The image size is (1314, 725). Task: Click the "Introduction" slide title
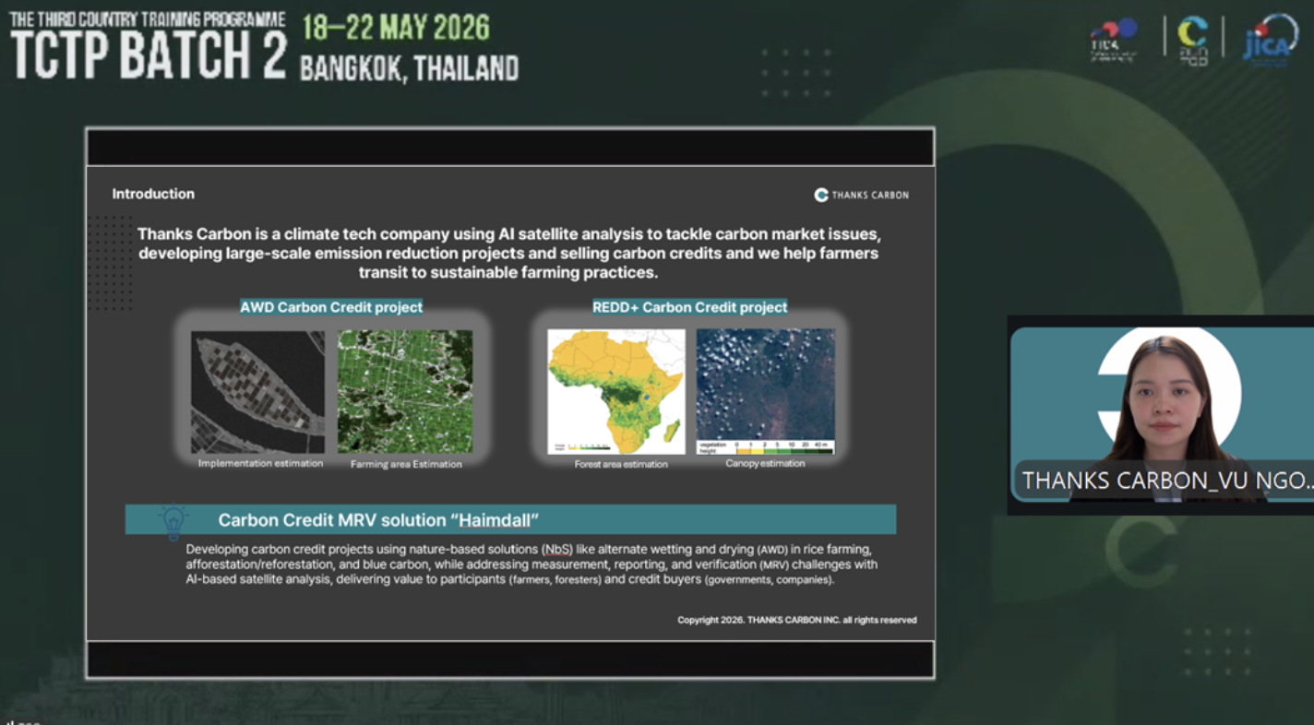click(153, 194)
